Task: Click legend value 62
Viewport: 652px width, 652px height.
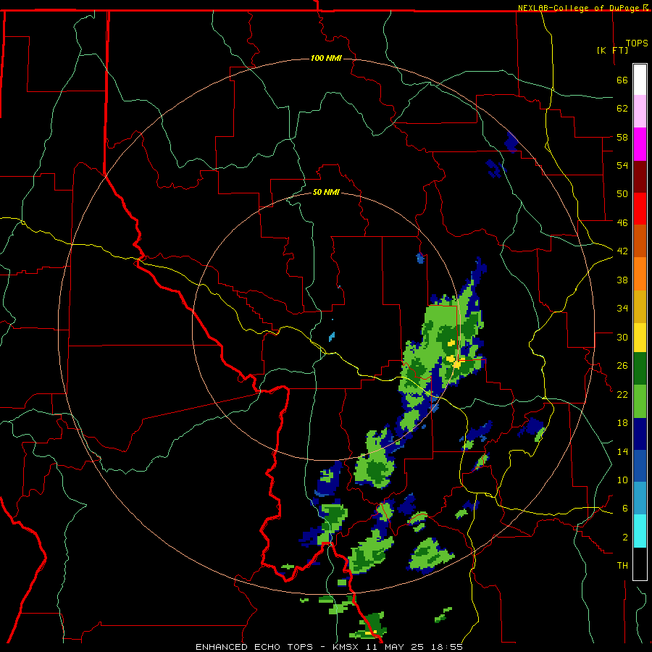Action: point(622,109)
